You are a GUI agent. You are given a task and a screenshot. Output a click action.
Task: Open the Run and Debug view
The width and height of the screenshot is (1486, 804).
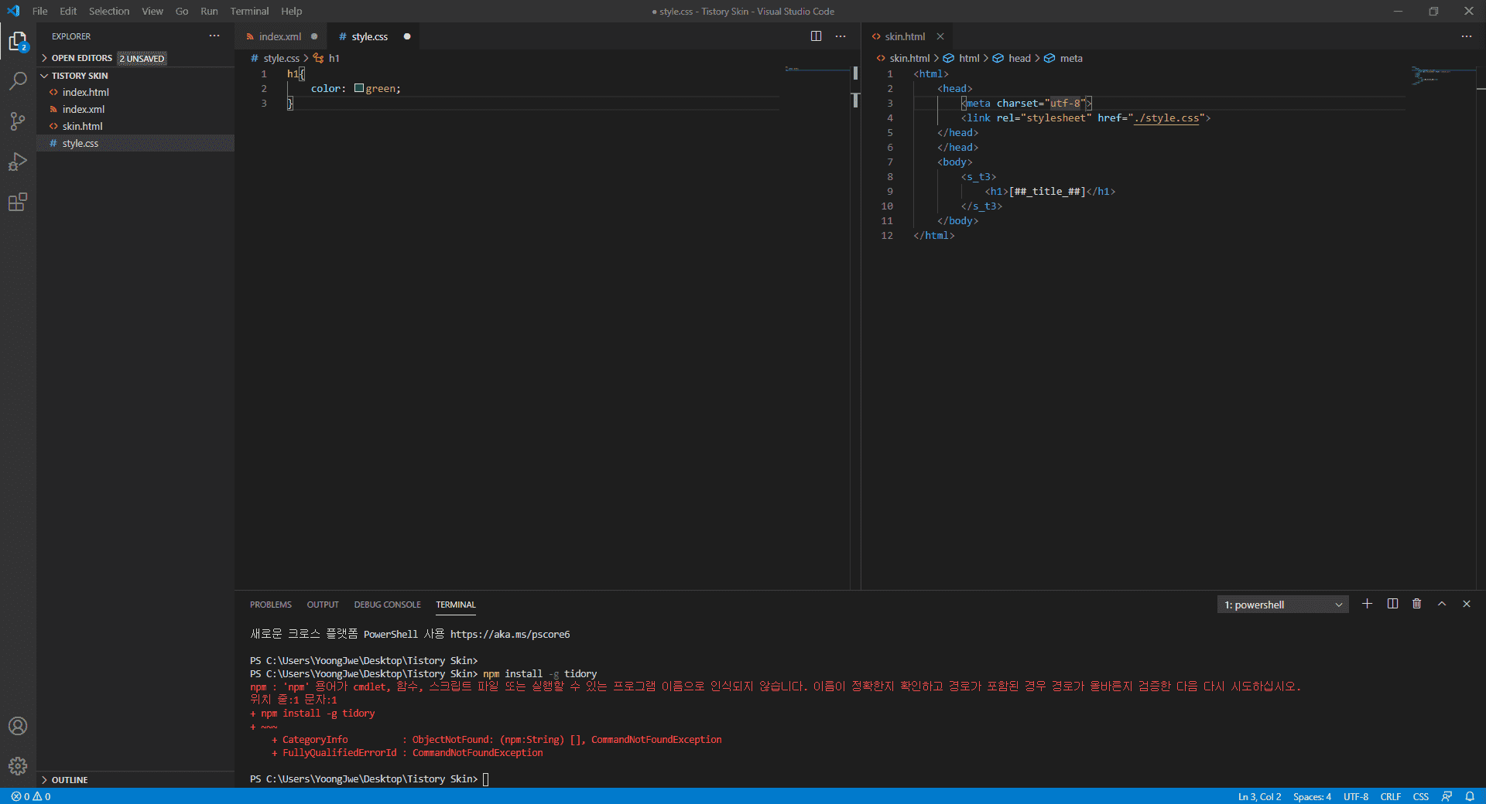[x=18, y=162]
